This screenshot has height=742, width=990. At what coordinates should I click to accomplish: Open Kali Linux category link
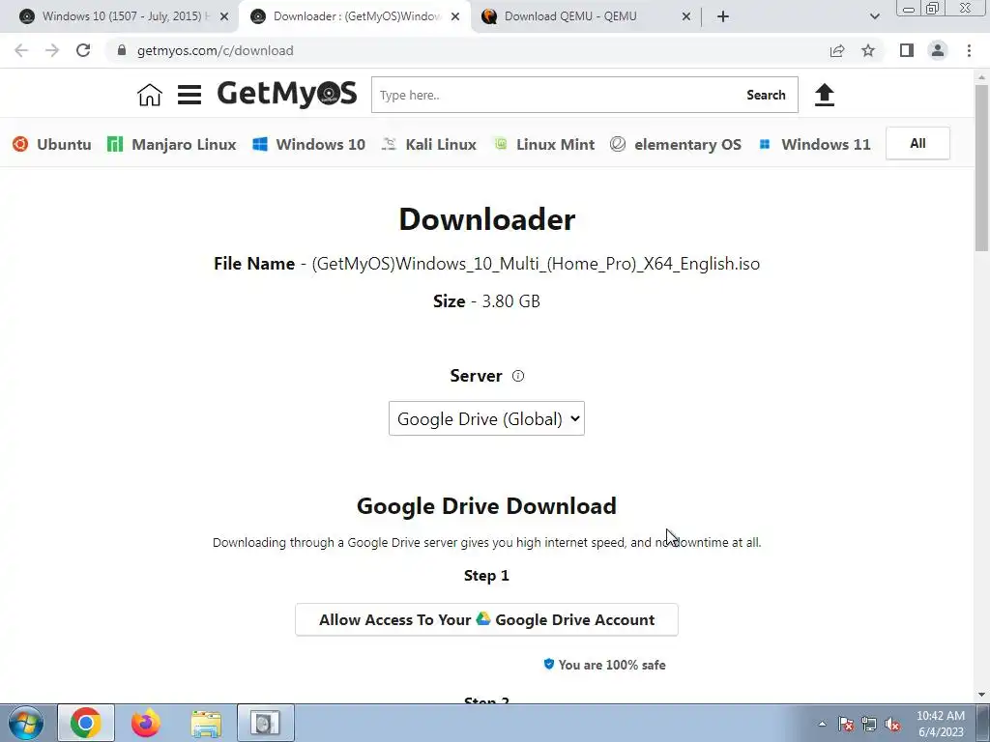[428, 145]
